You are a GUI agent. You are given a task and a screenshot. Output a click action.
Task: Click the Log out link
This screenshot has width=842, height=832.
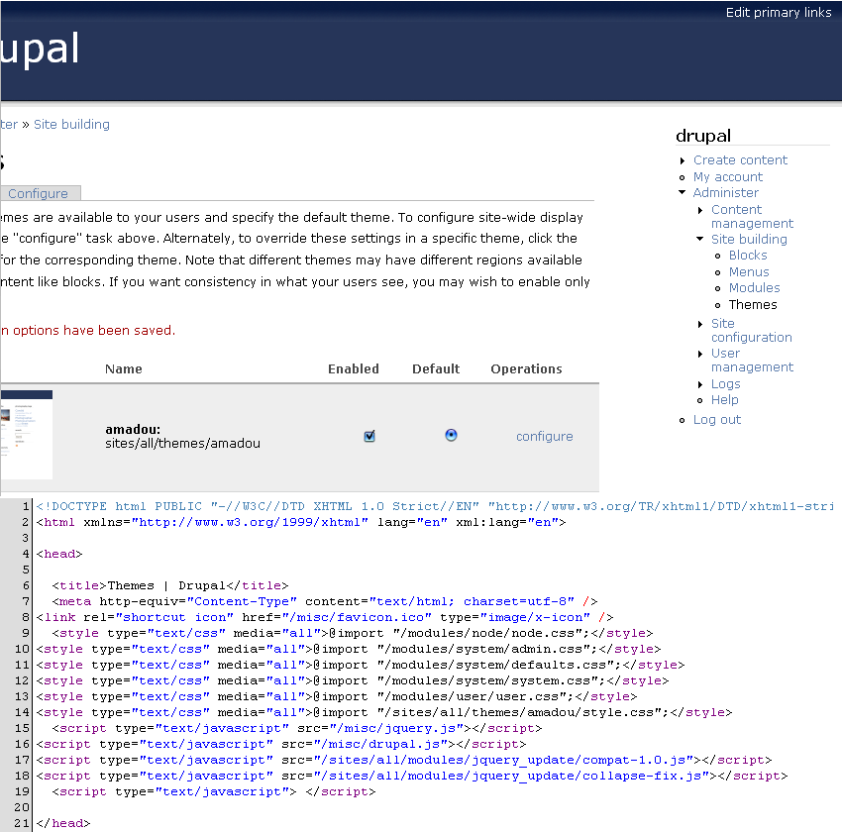[x=717, y=420]
